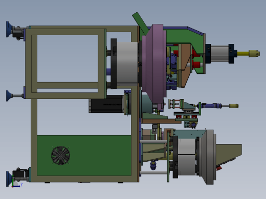Select the red knob under the hopper chute
Screen dimensions: 266x199
pos(219,168)
